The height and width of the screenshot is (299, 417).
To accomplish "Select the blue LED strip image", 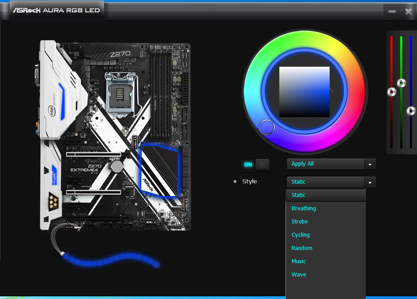I will [111, 261].
